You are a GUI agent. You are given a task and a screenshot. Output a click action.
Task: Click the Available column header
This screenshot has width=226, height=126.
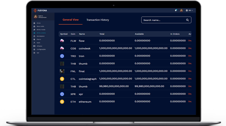point(139,34)
